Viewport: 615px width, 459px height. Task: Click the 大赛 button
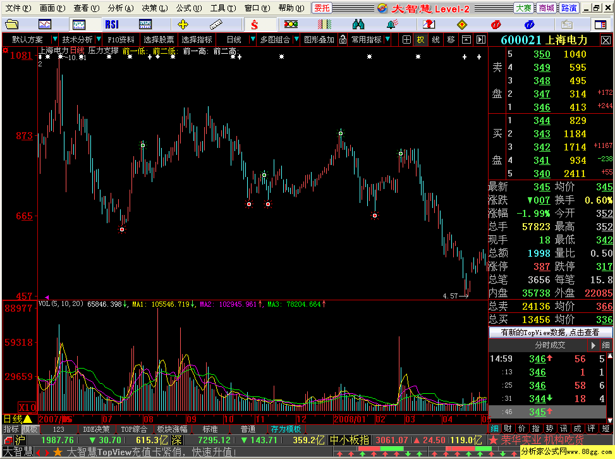tap(523, 8)
